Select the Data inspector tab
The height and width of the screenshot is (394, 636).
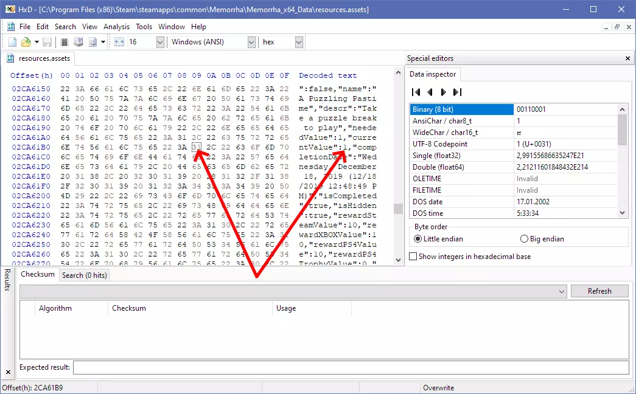coord(432,74)
